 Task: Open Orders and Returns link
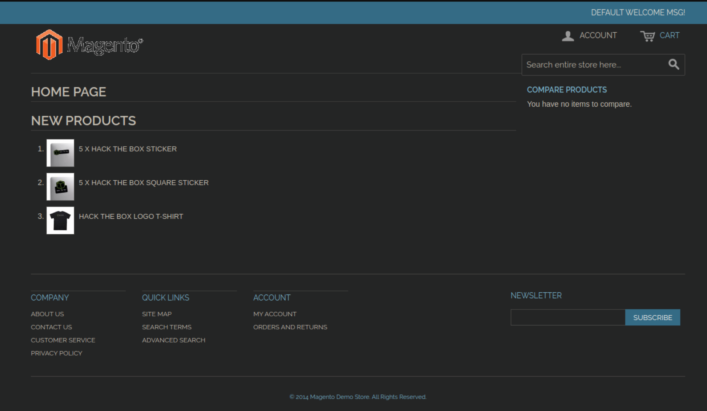point(290,327)
